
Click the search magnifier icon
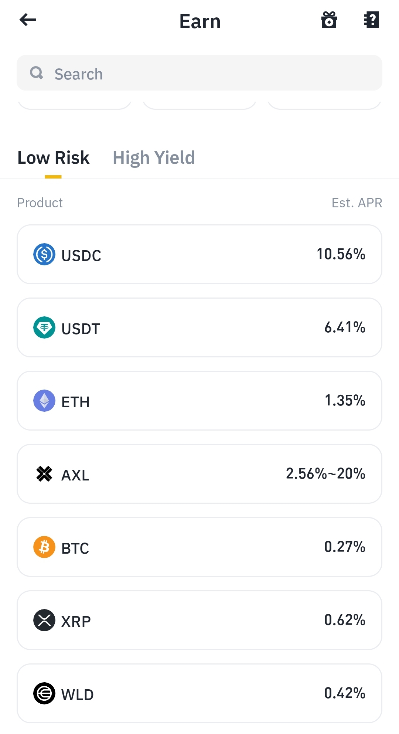pyautogui.click(x=37, y=73)
